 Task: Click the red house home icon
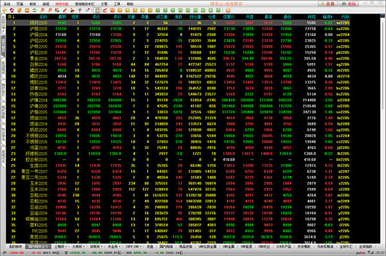pyautogui.click(x=12, y=10)
